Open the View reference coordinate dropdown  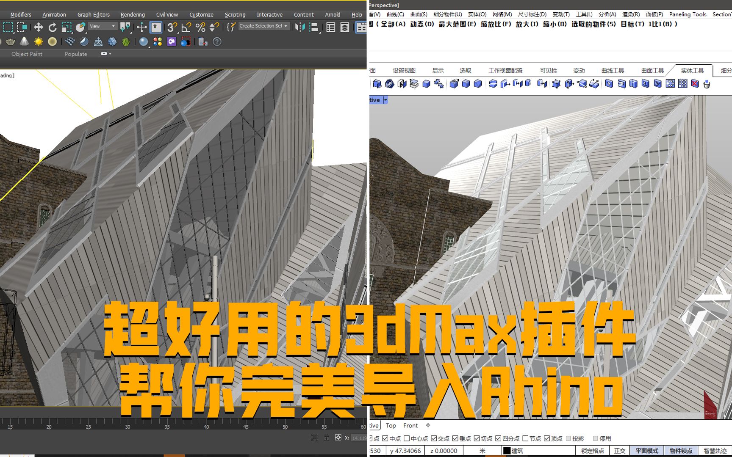point(103,26)
